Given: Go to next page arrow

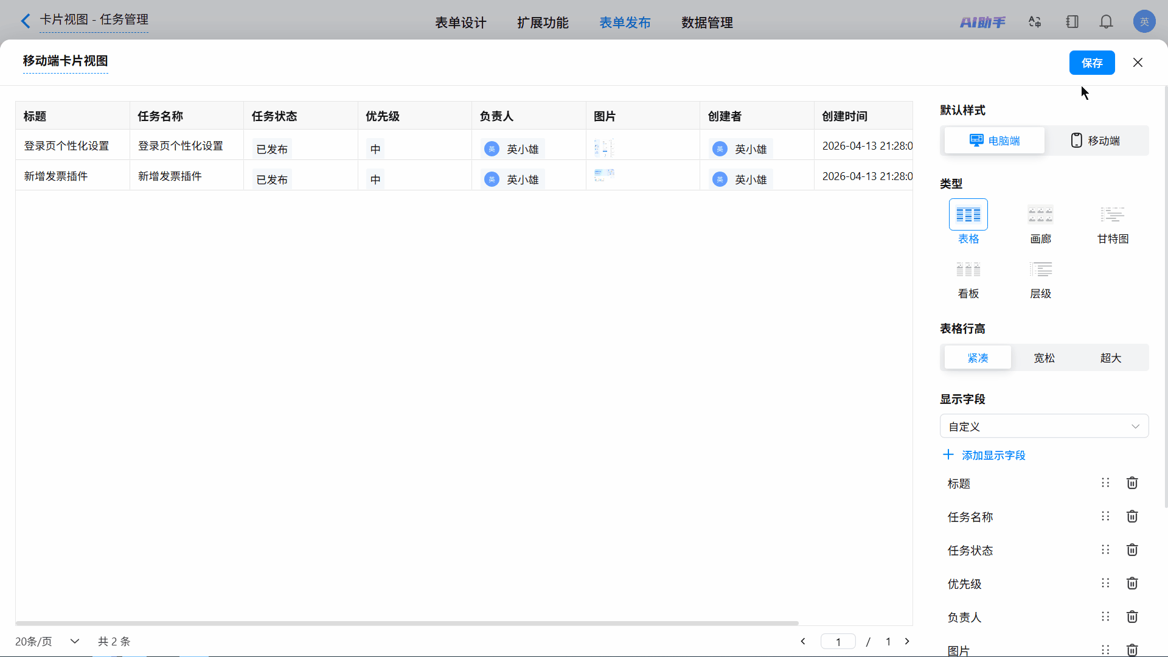Looking at the screenshot, I should pyautogui.click(x=907, y=641).
